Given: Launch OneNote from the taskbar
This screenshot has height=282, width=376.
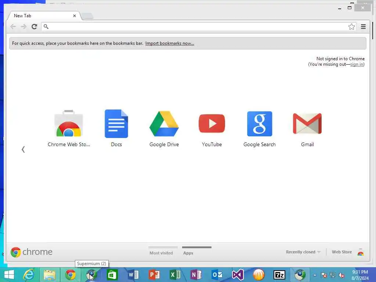Looking at the screenshot, I should tap(196, 275).
